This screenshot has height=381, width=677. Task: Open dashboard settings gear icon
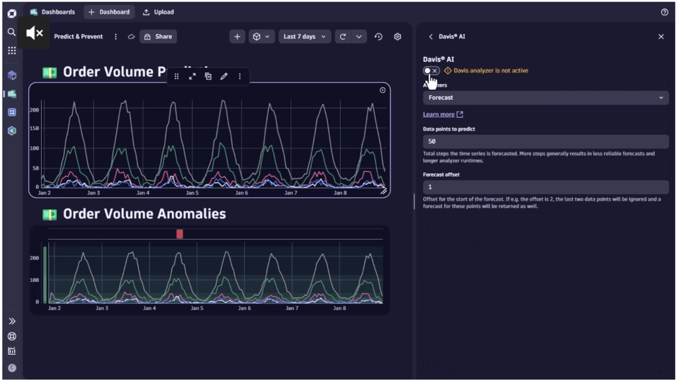tap(397, 37)
